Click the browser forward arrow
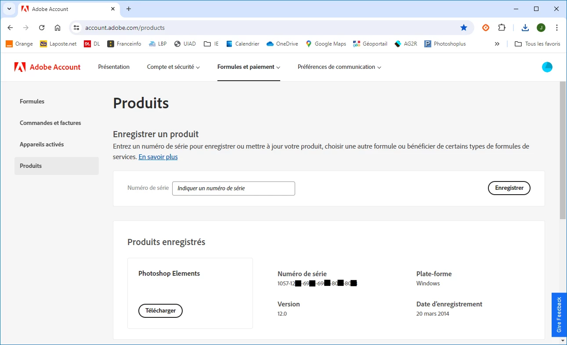The width and height of the screenshot is (567, 345). (26, 28)
